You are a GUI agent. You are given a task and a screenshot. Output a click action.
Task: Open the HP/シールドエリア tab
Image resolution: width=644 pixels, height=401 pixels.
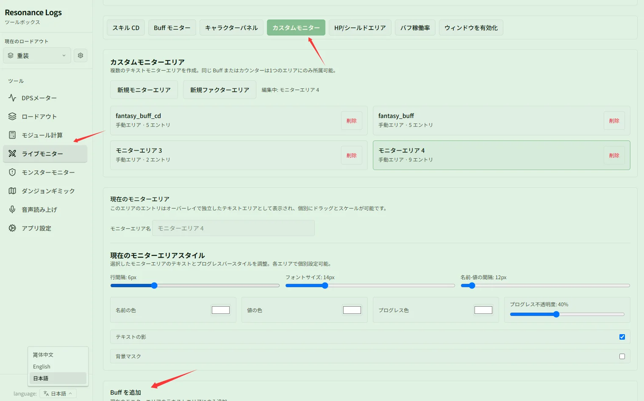(360, 27)
